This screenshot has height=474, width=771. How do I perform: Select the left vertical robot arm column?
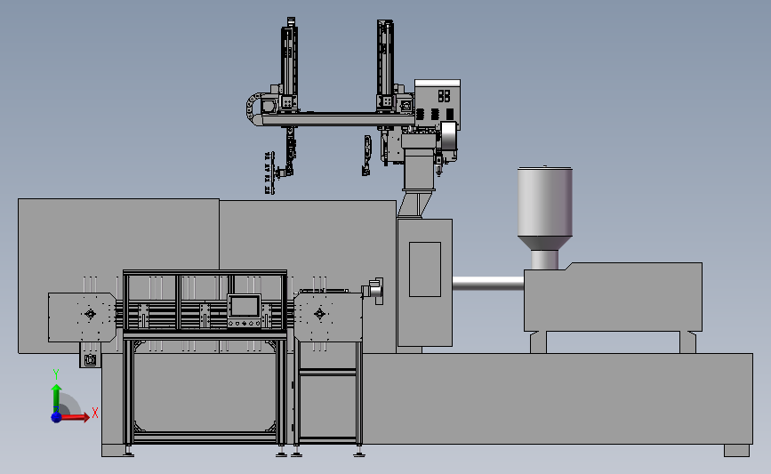[x=289, y=64]
